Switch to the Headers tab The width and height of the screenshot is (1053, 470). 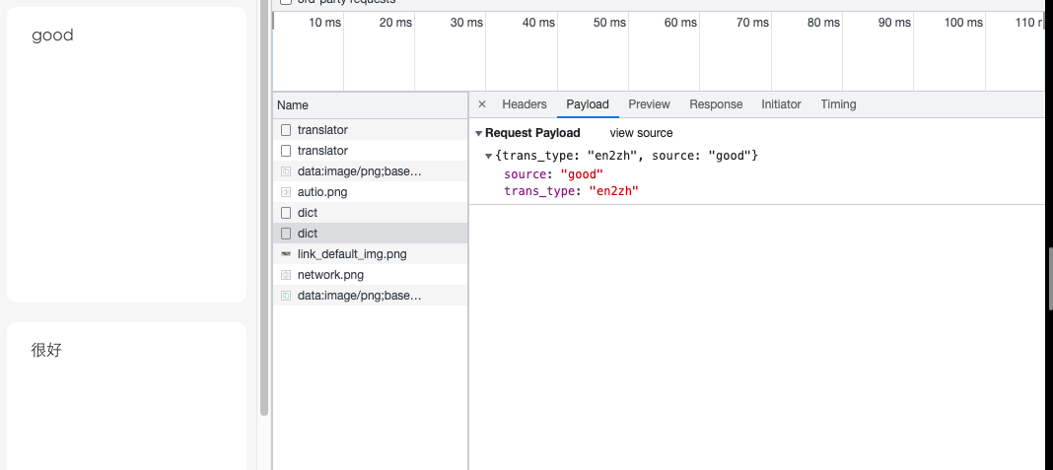(x=524, y=104)
